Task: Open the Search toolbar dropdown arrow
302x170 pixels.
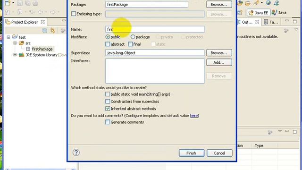Action: click(262, 2)
